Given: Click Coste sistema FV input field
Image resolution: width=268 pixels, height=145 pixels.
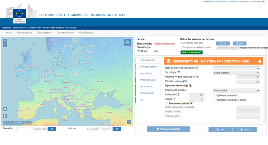Looking at the screenshot, I should pyautogui.click(x=248, y=107).
